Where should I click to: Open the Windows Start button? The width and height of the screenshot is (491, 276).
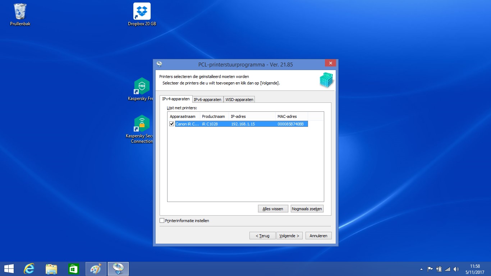(x=9, y=269)
